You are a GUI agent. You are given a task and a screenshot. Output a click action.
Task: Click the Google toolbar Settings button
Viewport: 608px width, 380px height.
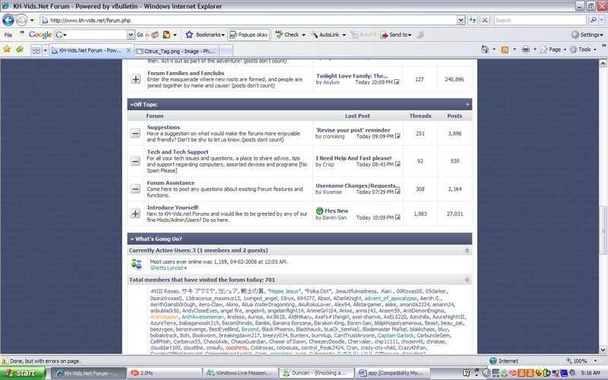(x=587, y=34)
